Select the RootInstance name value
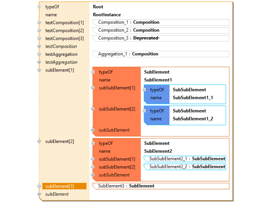Viewport: 272px width, 204px height. (107, 15)
